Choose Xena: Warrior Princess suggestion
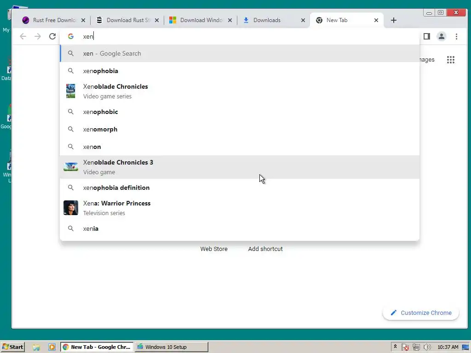 (239, 208)
